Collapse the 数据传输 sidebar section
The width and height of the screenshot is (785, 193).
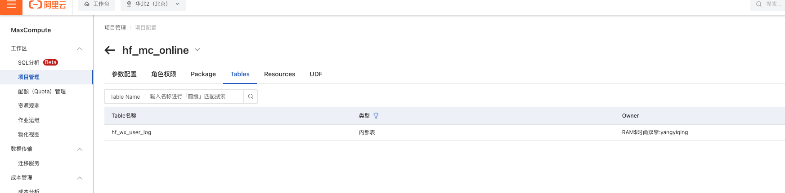pyautogui.click(x=80, y=149)
